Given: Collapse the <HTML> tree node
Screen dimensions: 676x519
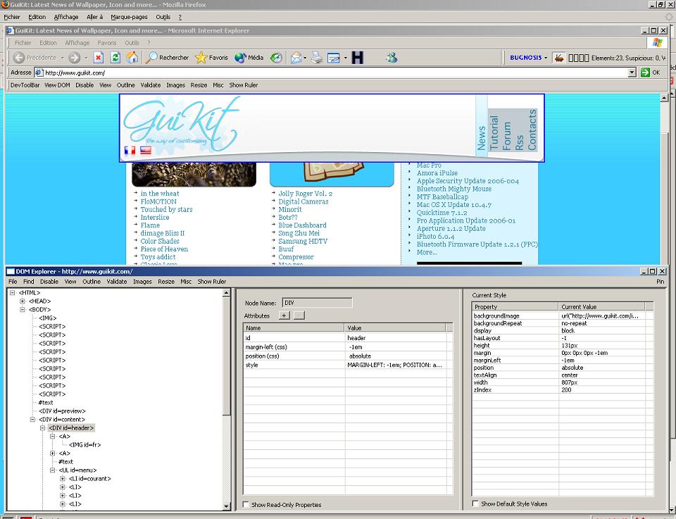Looking at the screenshot, I should click(13, 293).
